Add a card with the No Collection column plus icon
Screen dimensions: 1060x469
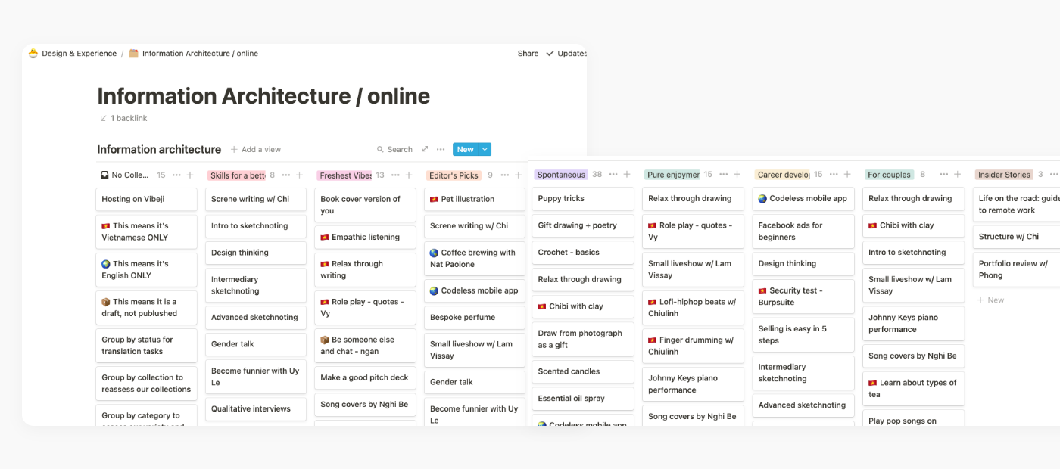pyautogui.click(x=190, y=175)
